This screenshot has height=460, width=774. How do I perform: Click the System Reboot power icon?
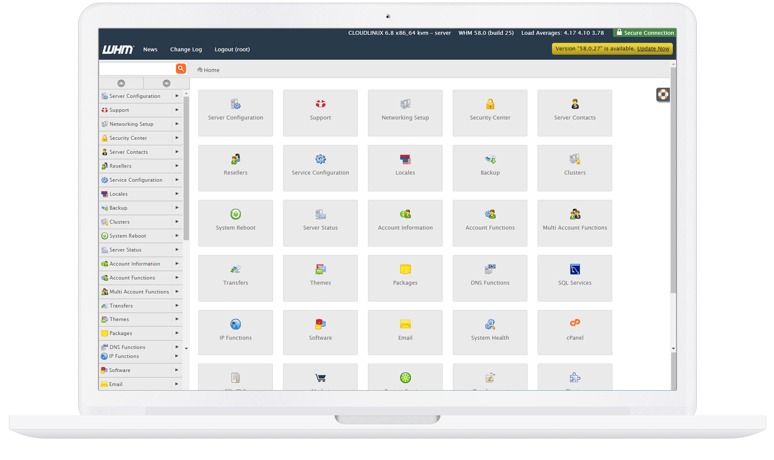(236, 214)
